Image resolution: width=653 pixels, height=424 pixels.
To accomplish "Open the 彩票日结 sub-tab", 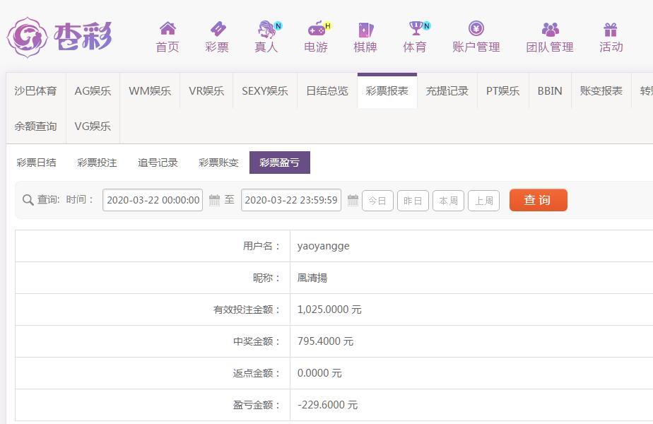I will 36,163.
